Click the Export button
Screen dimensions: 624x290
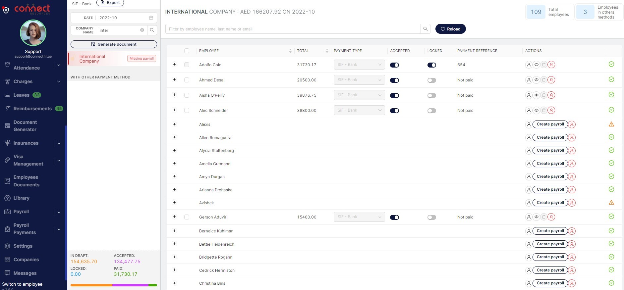(110, 3)
